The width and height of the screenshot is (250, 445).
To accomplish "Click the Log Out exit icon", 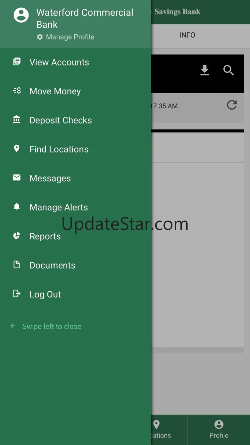I will tap(17, 294).
